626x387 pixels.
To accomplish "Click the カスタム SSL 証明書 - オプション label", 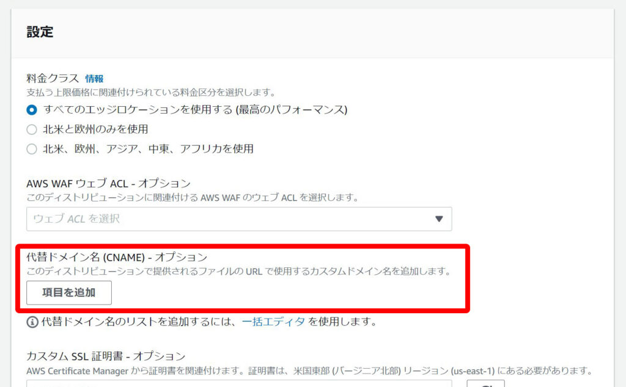I will point(106,356).
